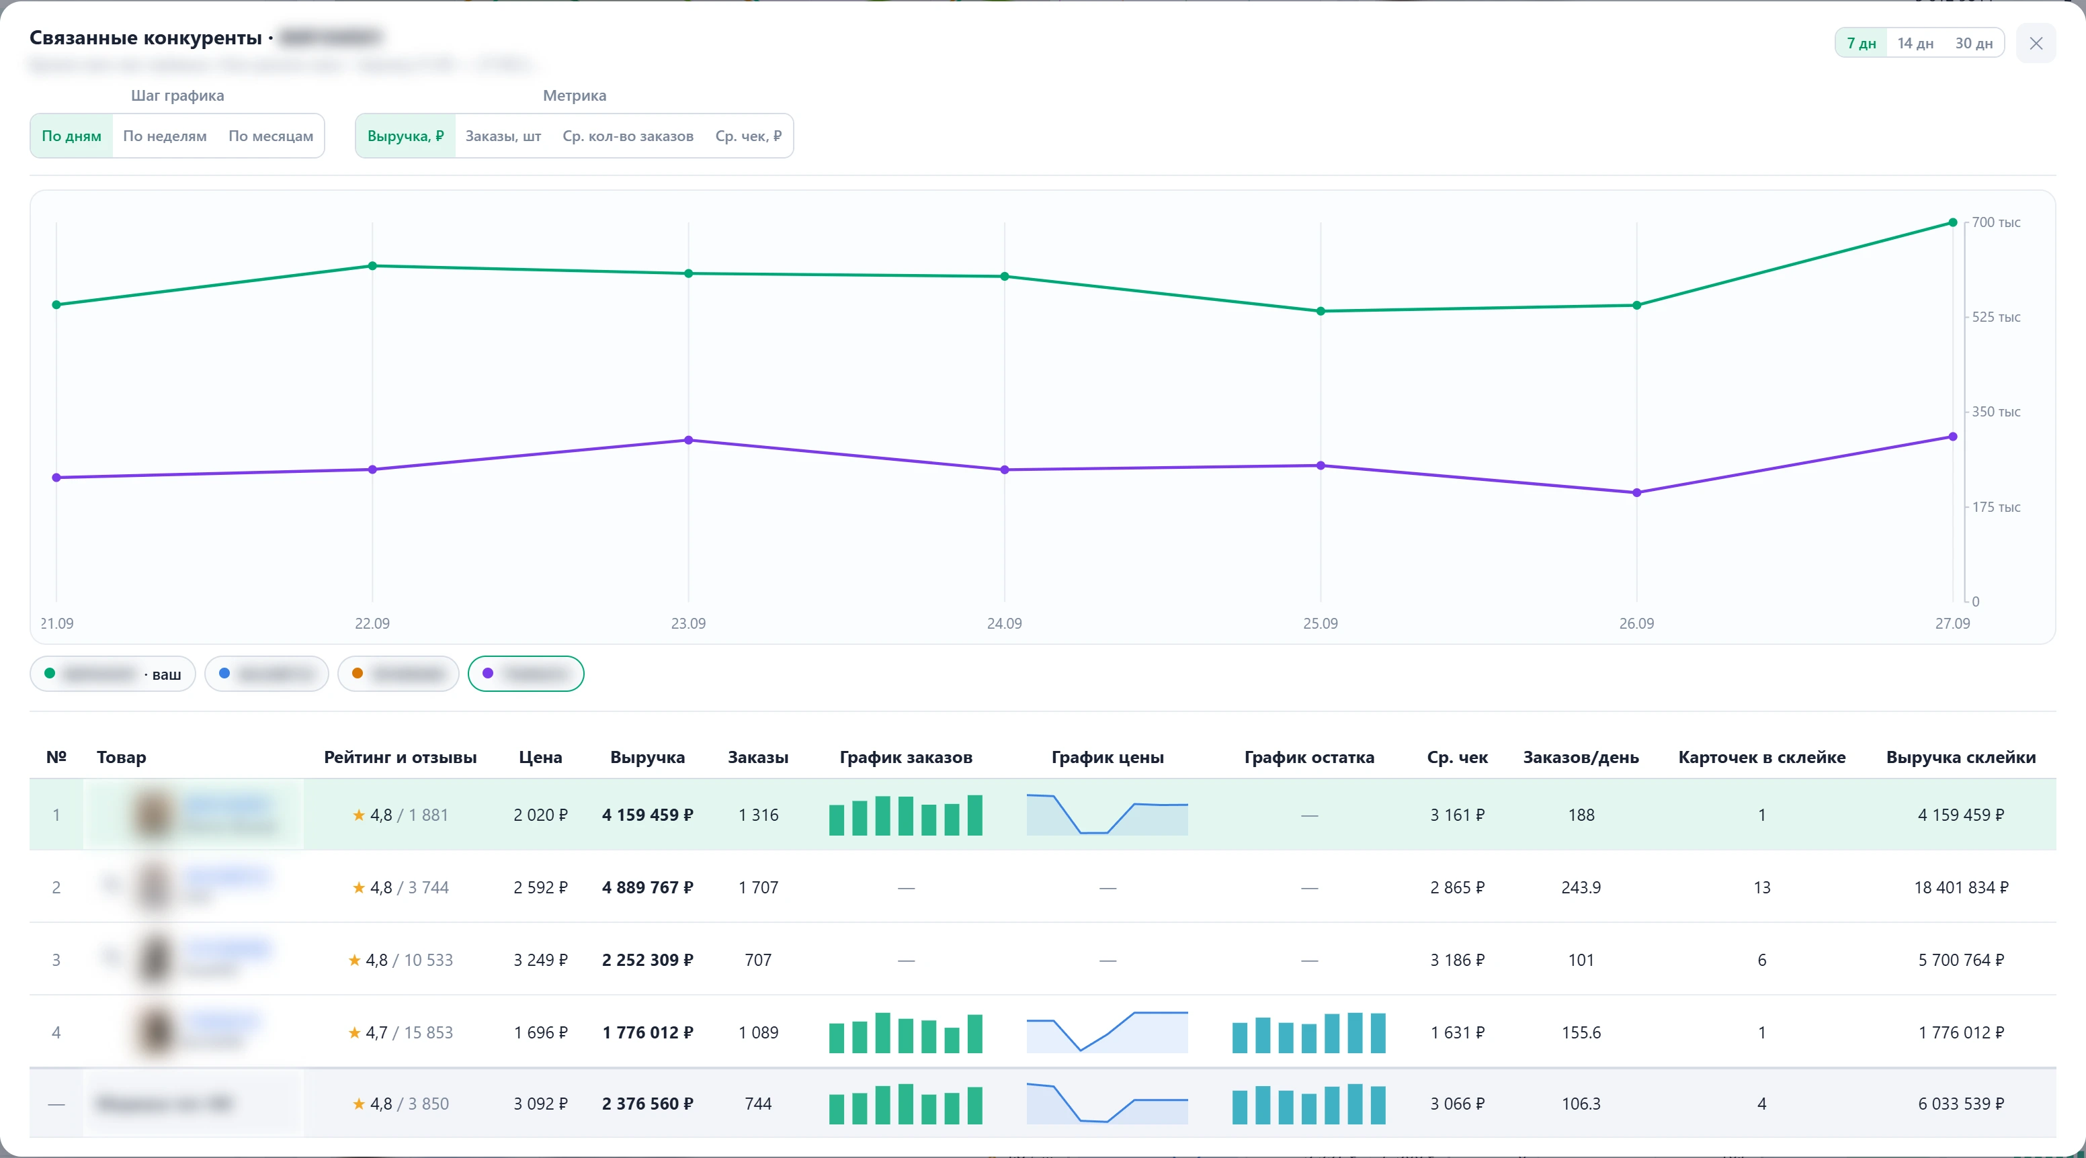Image resolution: width=2086 pixels, height=1158 pixels.
Task: Sort by Рейтинг и отзывы column header
Action: [400, 758]
